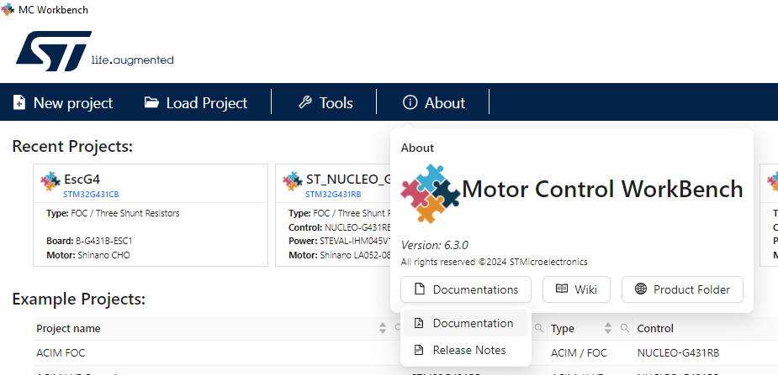Click the search icon in Type column header
Image resolution: width=778 pixels, height=375 pixels.
pyautogui.click(x=625, y=328)
